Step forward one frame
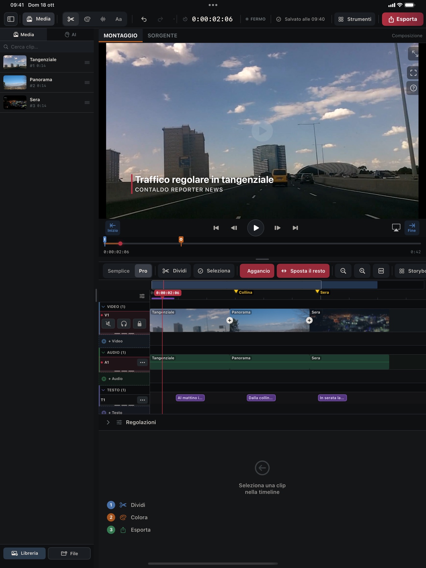The height and width of the screenshot is (568, 426). tap(277, 228)
